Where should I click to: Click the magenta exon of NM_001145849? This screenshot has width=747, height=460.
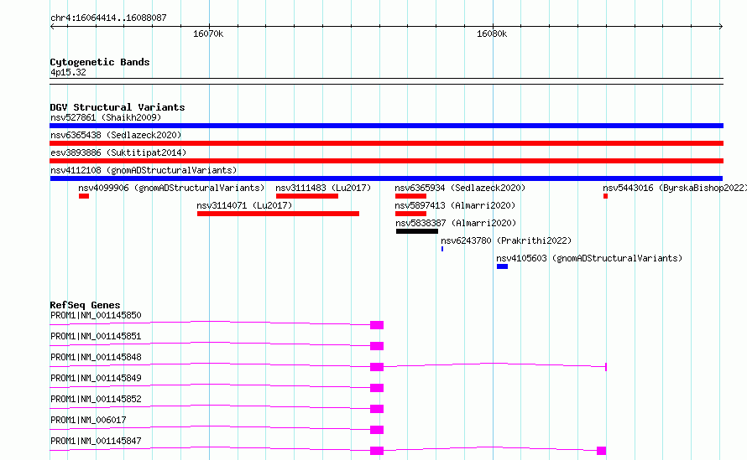click(377, 388)
